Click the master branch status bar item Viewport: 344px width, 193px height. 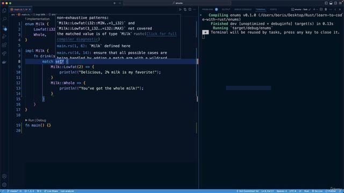click(x=15, y=191)
